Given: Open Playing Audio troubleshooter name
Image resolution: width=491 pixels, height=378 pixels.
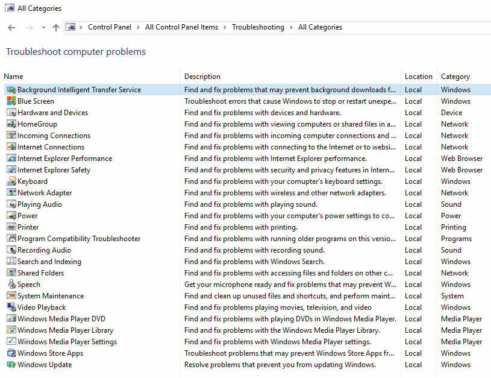Looking at the screenshot, I should coord(40,204).
